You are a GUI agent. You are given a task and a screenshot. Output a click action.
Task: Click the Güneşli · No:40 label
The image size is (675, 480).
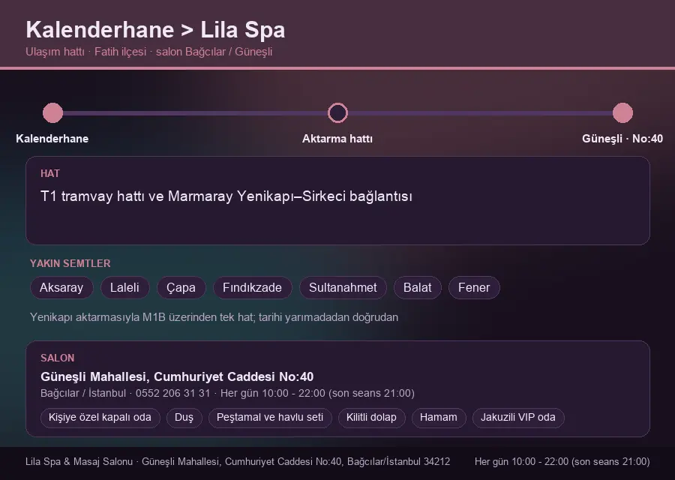point(622,139)
